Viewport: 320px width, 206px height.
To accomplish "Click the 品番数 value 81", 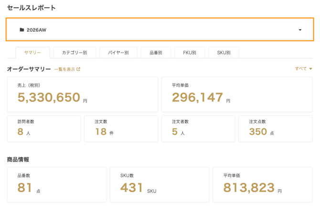I will click(25, 188).
